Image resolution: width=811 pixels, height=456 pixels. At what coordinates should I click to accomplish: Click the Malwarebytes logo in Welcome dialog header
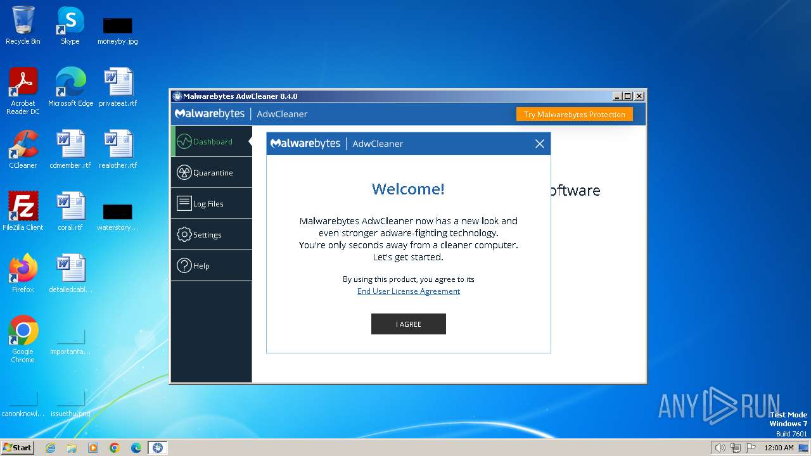[x=305, y=144]
